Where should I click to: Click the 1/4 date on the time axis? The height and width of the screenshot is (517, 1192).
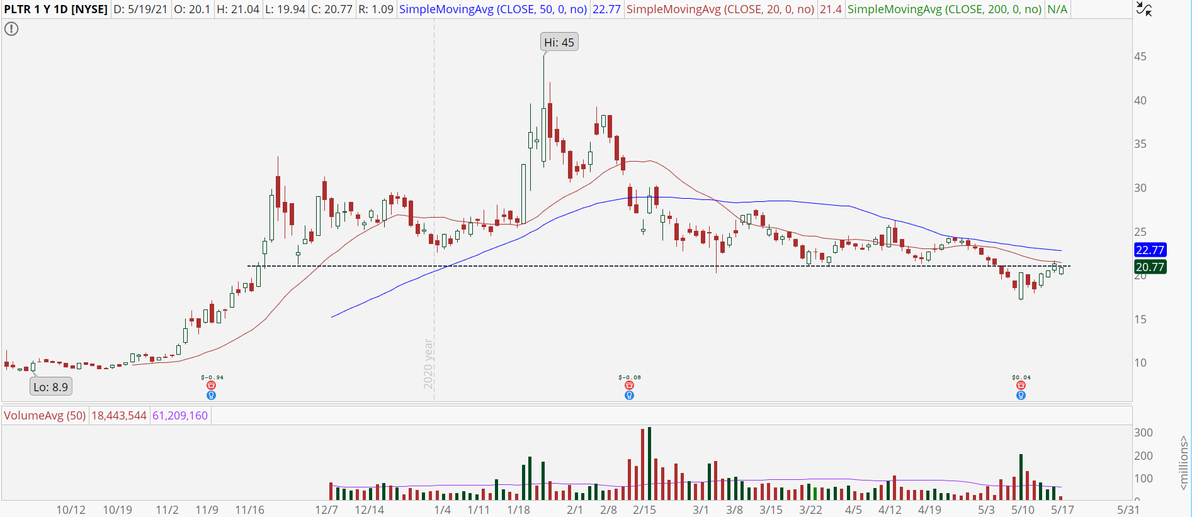[x=443, y=509]
